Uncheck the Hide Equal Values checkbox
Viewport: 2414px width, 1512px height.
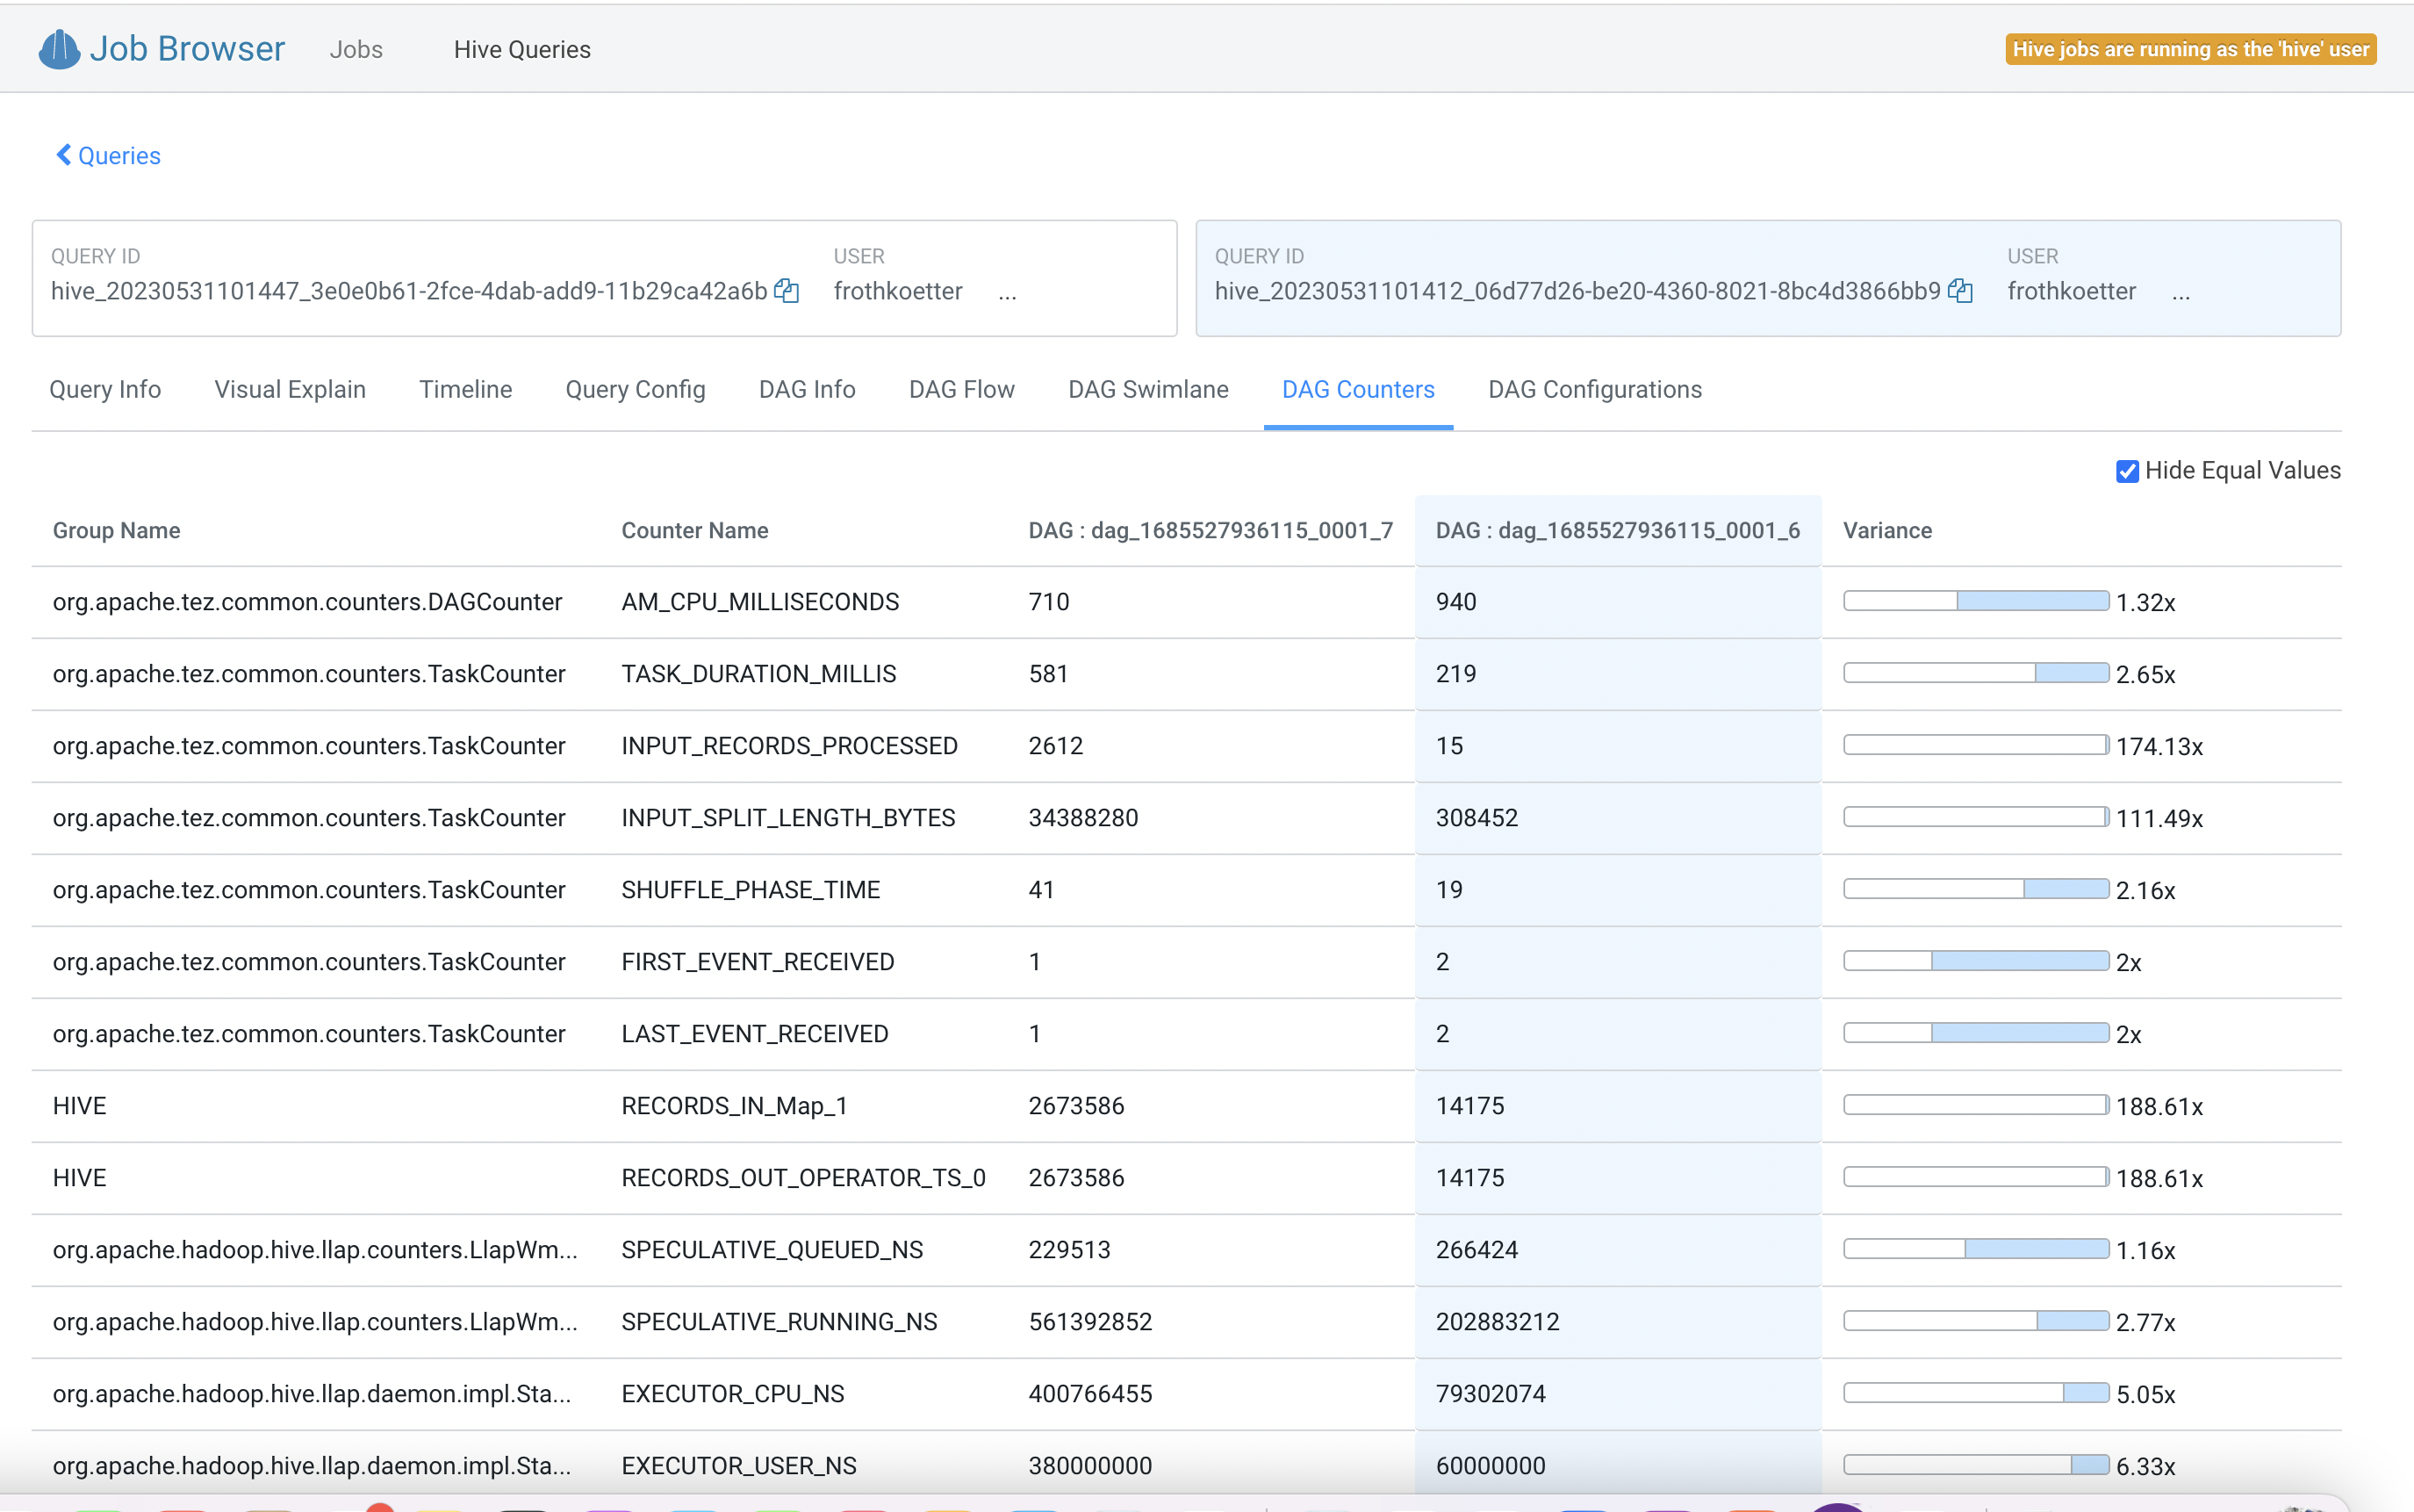click(2126, 471)
